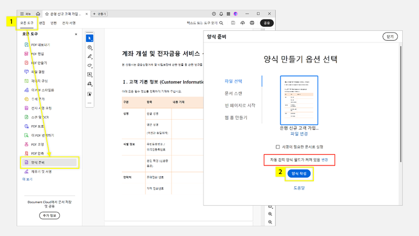Open the 이 PDF 스타일화 tool
The image size is (419, 236).
point(39,90)
